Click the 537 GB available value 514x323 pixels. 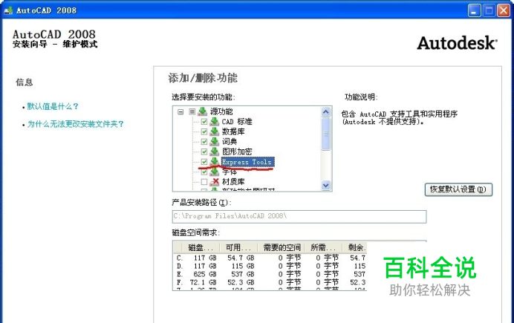point(243,274)
